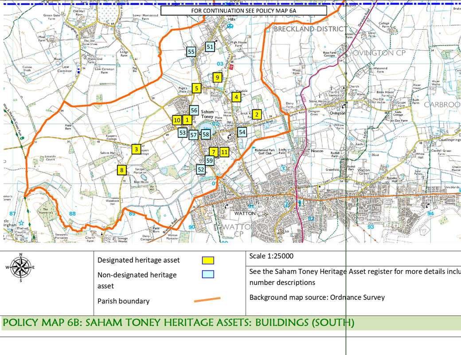Select non-designated marker 58
The height and width of the screenshot is (355, 461).
tap(206, 135)
